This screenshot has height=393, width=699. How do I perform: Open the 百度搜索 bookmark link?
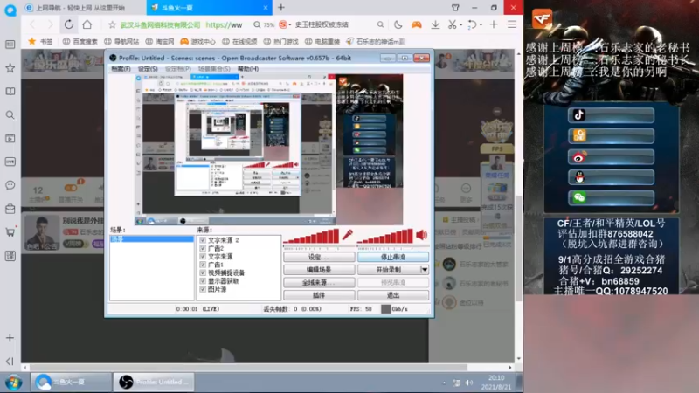[80, 41]
